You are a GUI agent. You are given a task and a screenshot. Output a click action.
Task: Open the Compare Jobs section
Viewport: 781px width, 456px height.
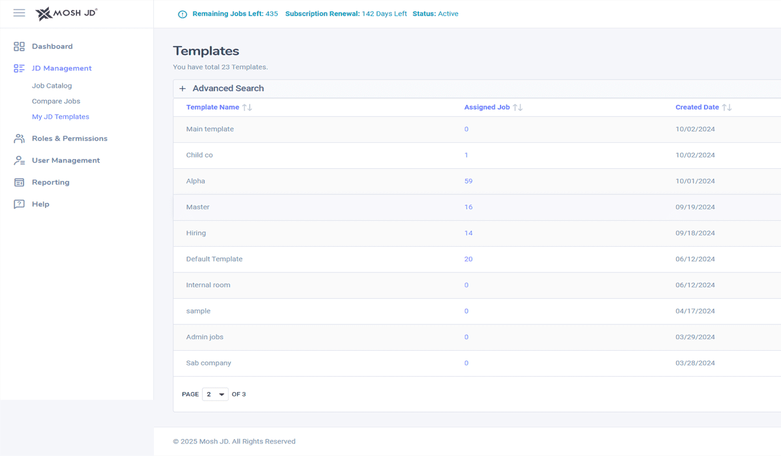pyautogui.click(x=56, y=101)
